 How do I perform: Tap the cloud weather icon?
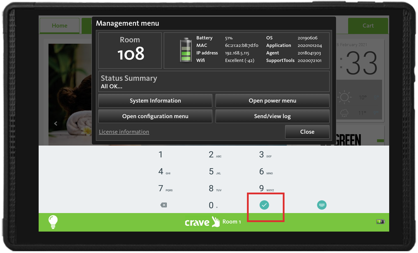pos(344,113)
